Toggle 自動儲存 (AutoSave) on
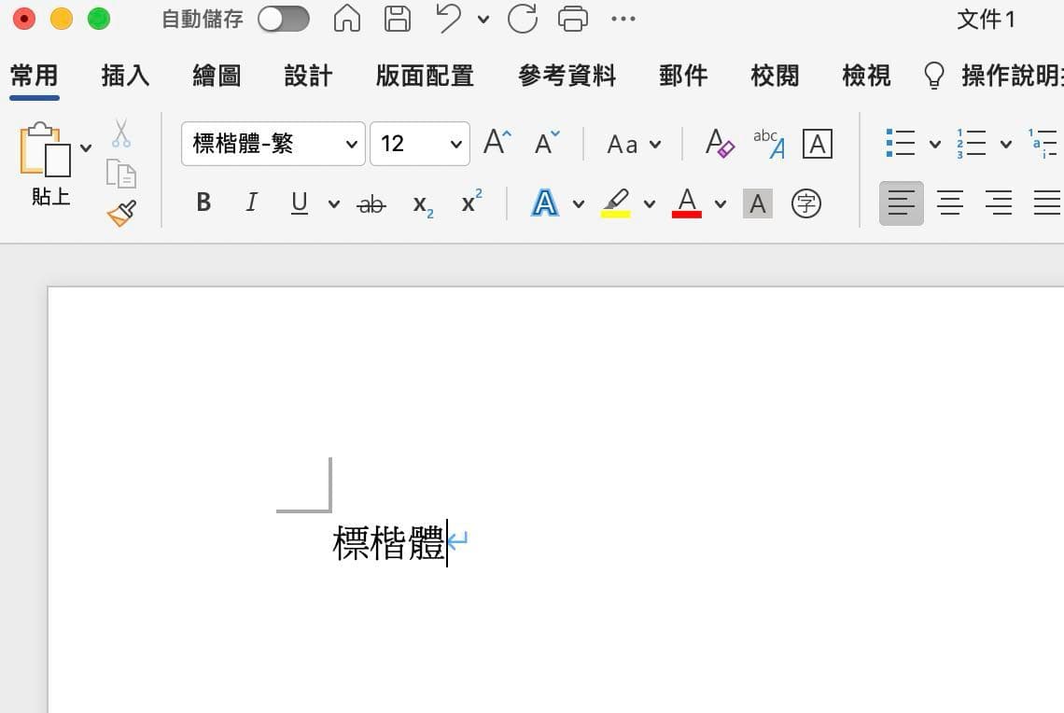1064x713 pixels. point(284,19)
